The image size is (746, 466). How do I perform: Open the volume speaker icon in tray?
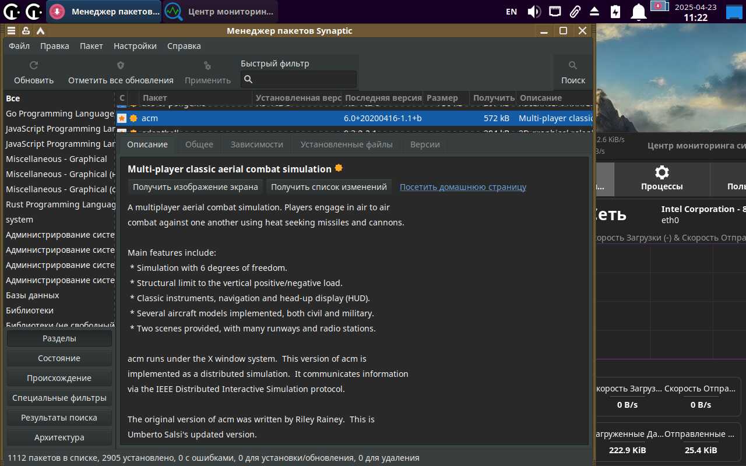pos(534,12)
